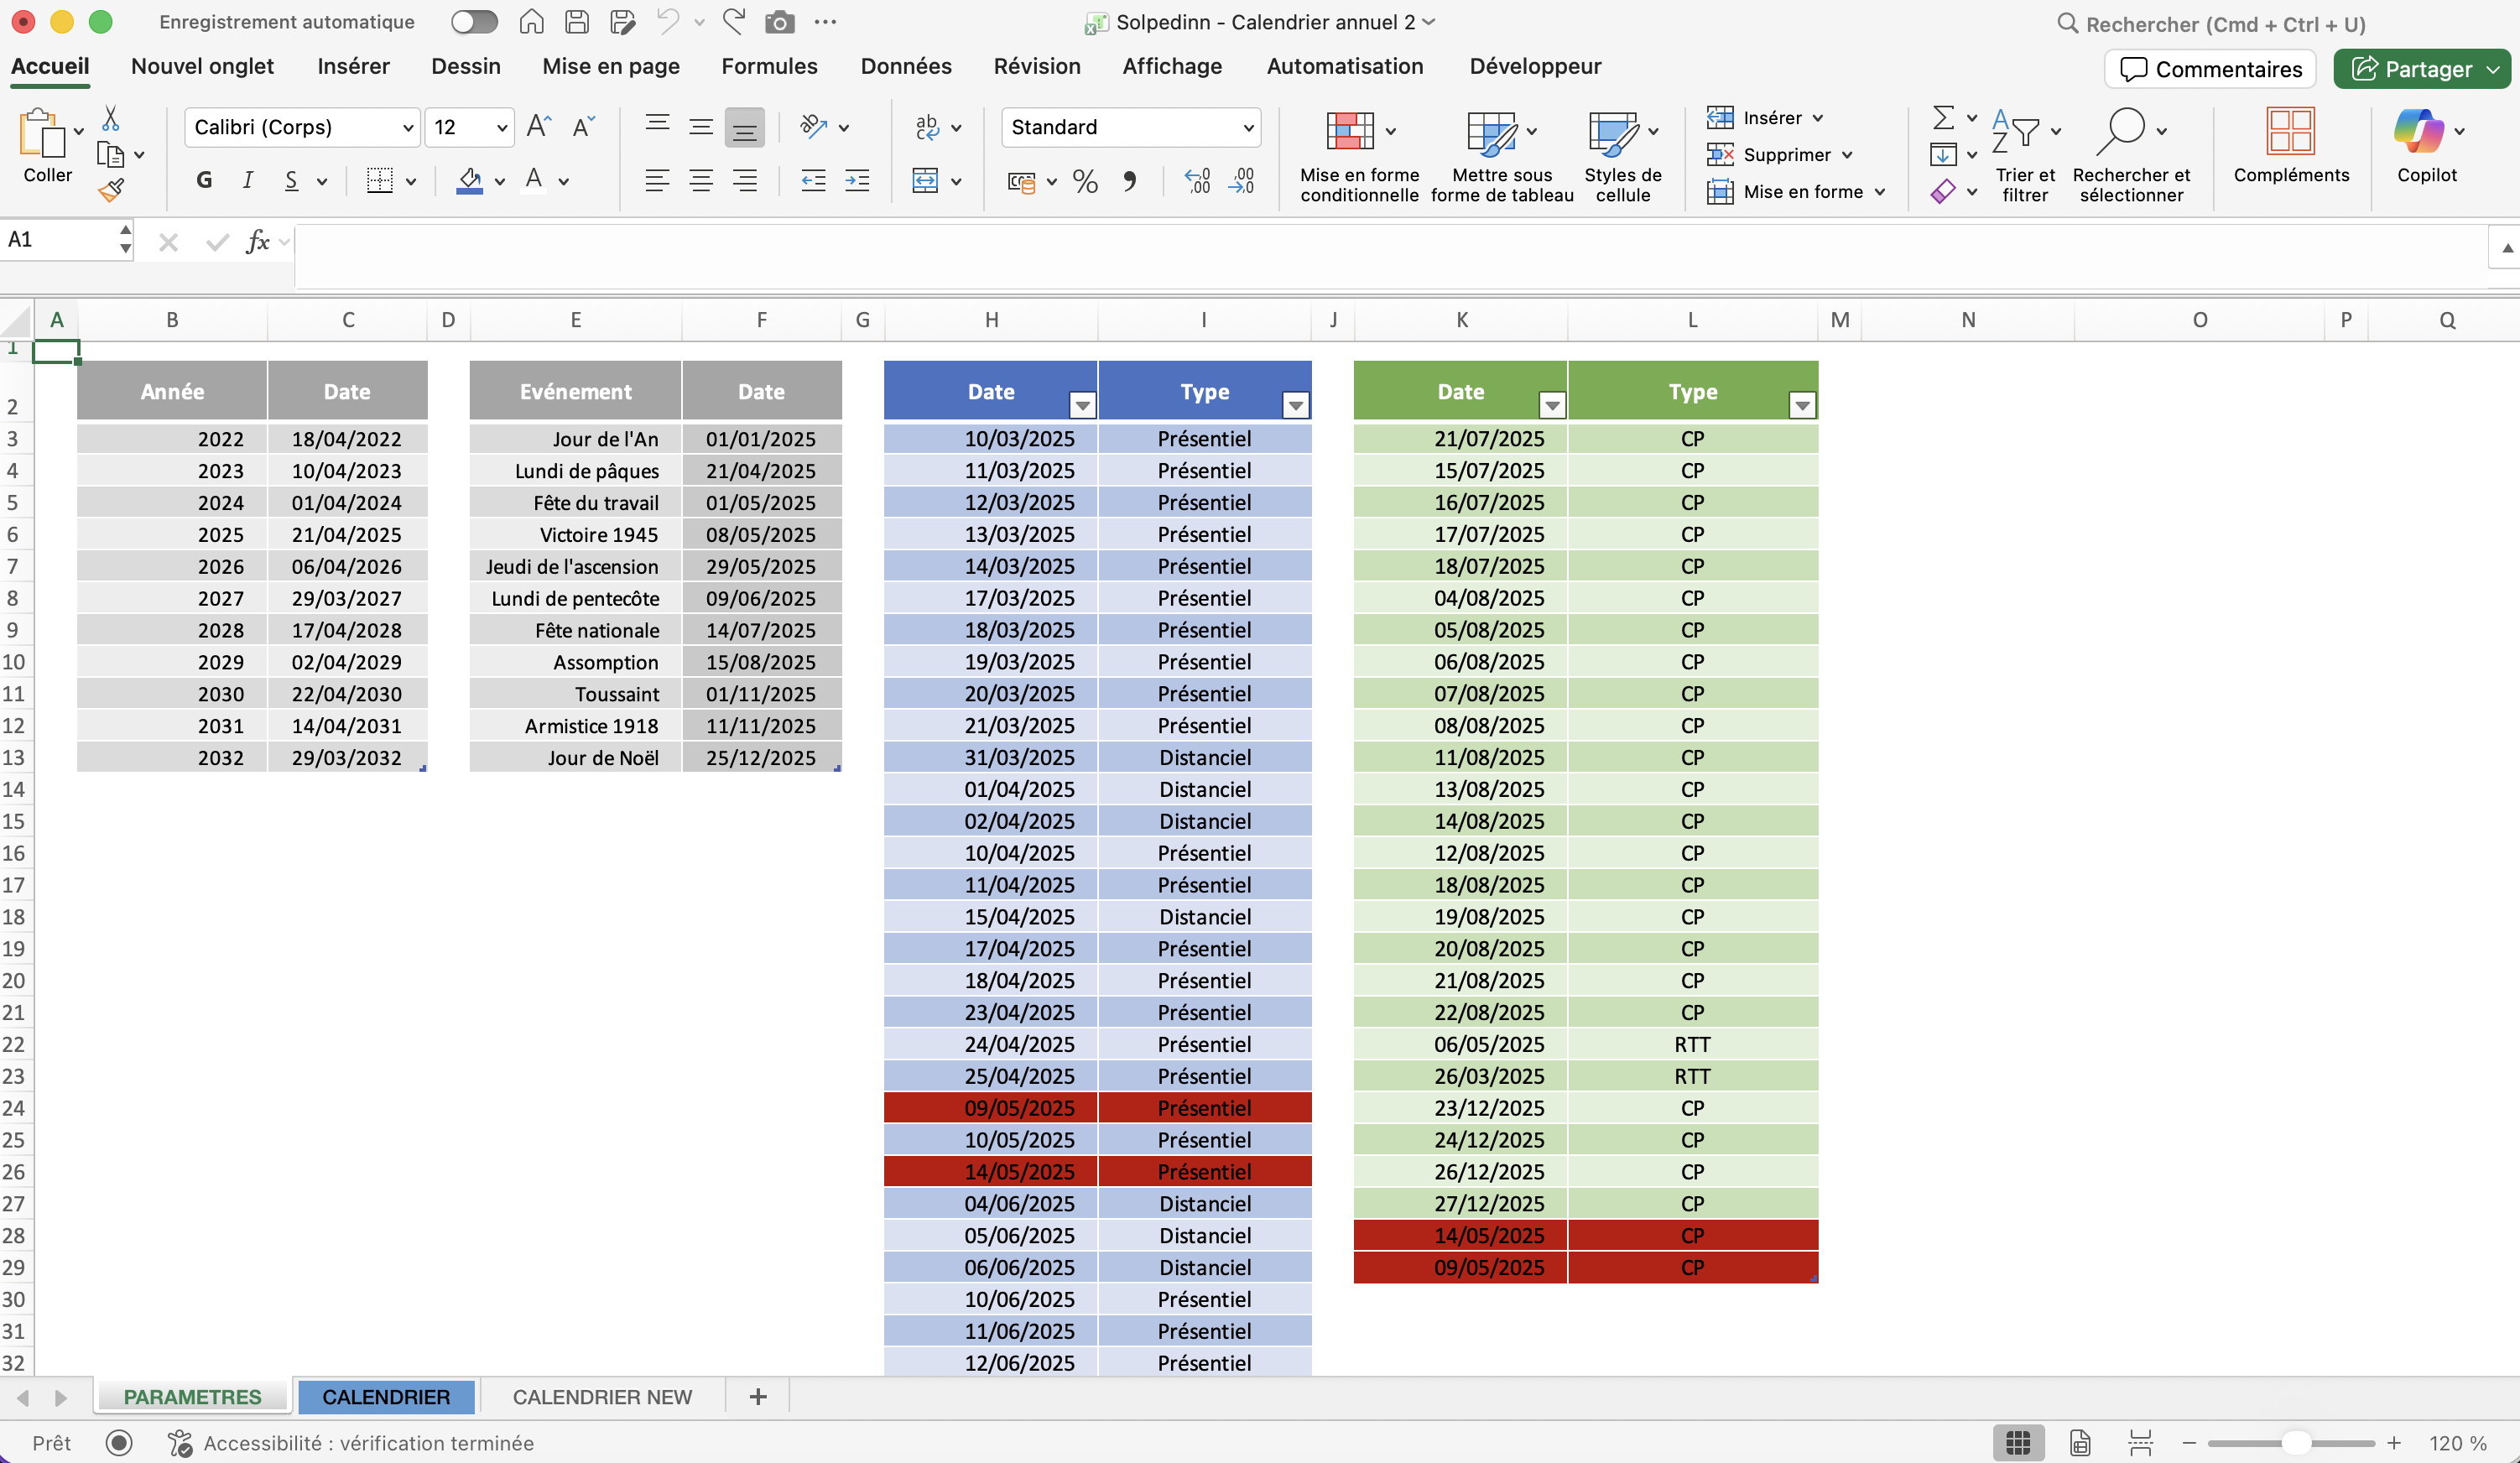Click the zoom slider handle
Image resolution: width=2520 pixels, height=1463 pixels.
pyautogui.click(x=2297, y=1443)
